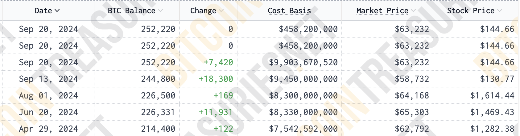
Task: Click the $9,903,670,520 cost basis cell
Action: (x=303, y=62)
